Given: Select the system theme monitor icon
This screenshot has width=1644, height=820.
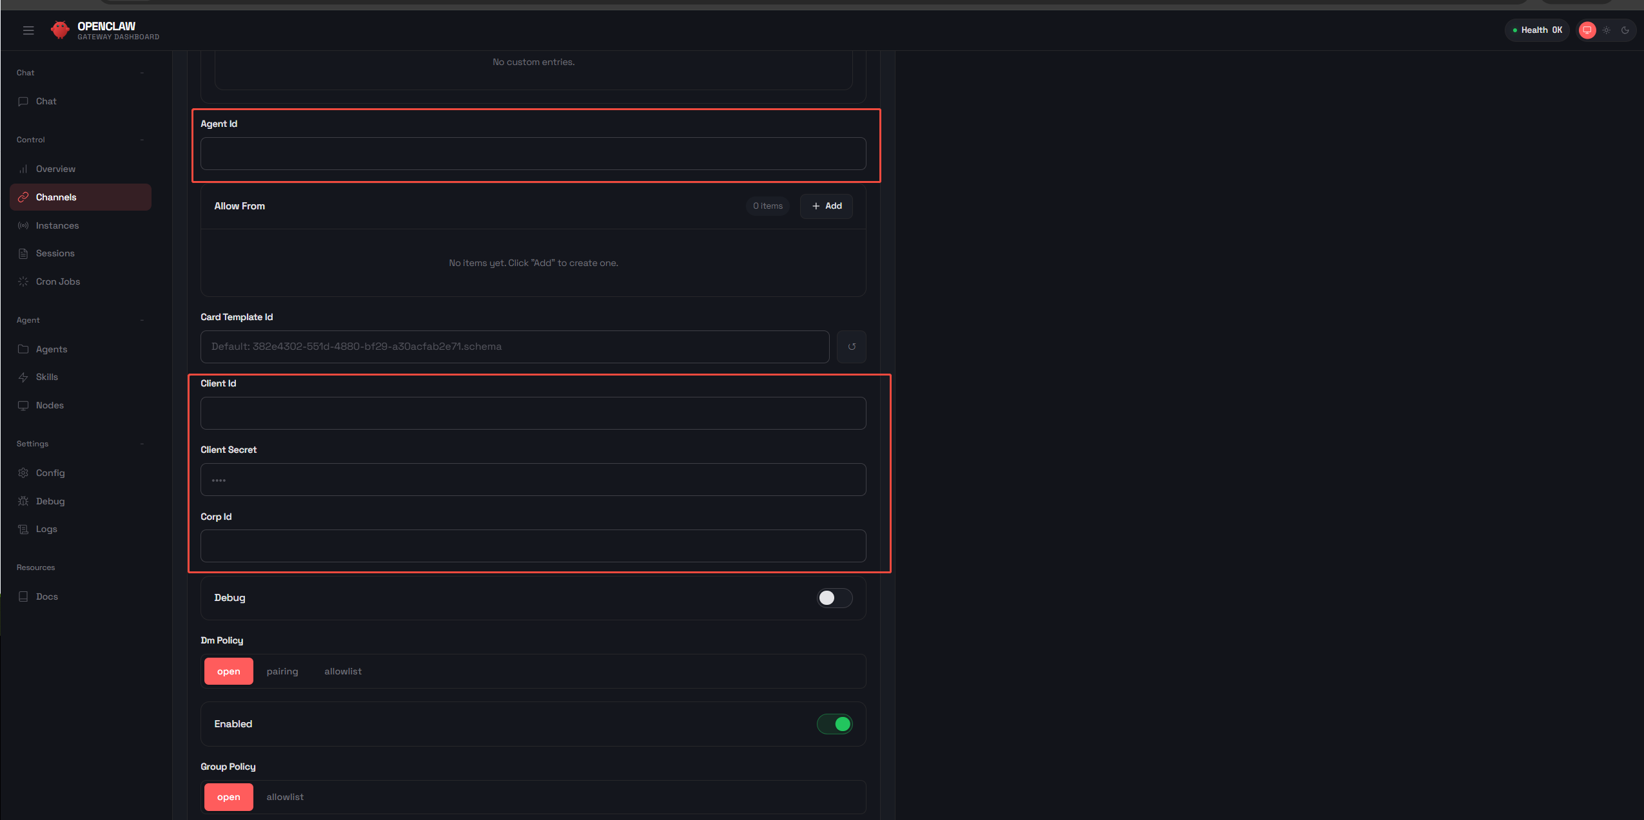Looking at the screenshot, I should 1587,30.
